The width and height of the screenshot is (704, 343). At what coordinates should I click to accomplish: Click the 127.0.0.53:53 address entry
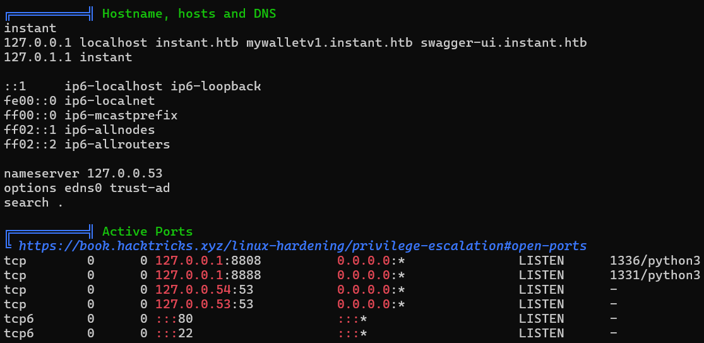[205, 304]
